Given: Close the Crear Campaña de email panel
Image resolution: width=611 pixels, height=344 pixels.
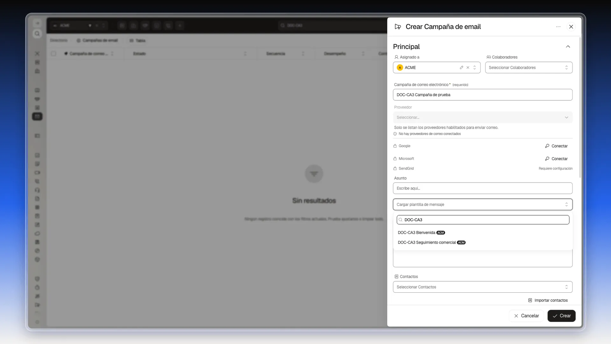Looking at the screenshot, I should (571, 27).
